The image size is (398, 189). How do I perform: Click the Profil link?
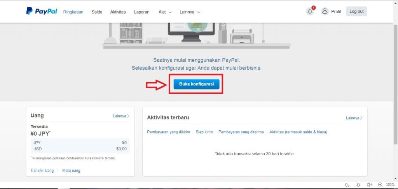coord(336,12)
